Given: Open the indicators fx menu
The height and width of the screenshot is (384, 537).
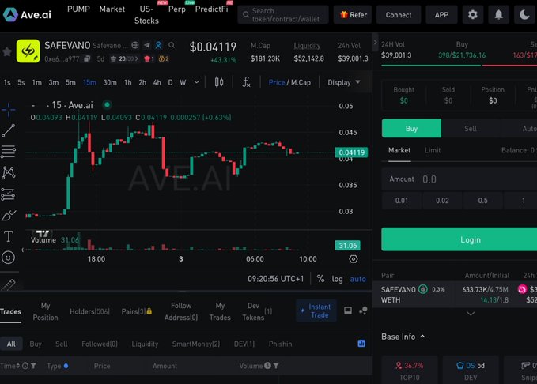Looking at the screenshot, I should pyautogui.click(x=246, y=82).
